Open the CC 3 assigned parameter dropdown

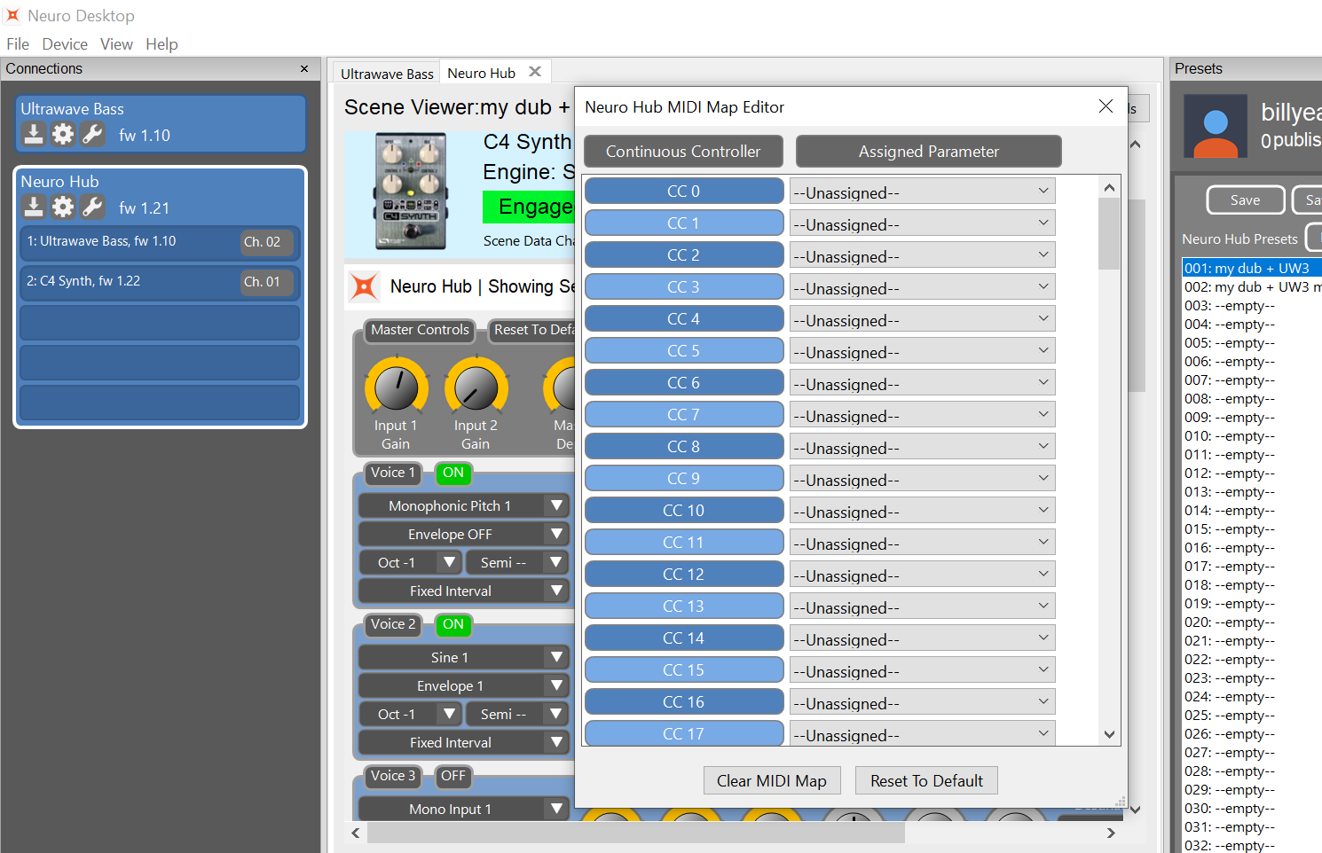[x=922, y=288]
